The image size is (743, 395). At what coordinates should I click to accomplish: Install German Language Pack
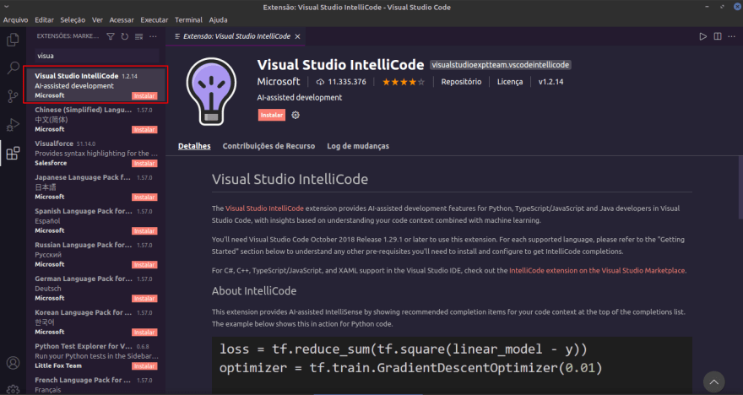tap(144, 299)
